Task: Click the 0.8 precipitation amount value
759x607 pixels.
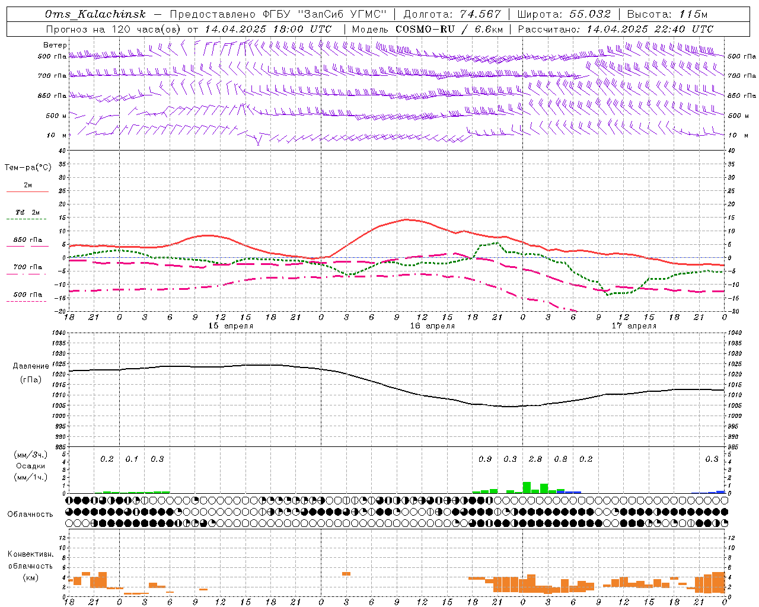Action: [560, 459]
